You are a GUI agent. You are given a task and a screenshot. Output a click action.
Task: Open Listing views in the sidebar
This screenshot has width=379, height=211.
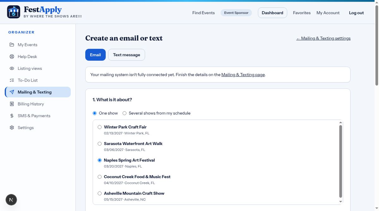pos(38,69)
